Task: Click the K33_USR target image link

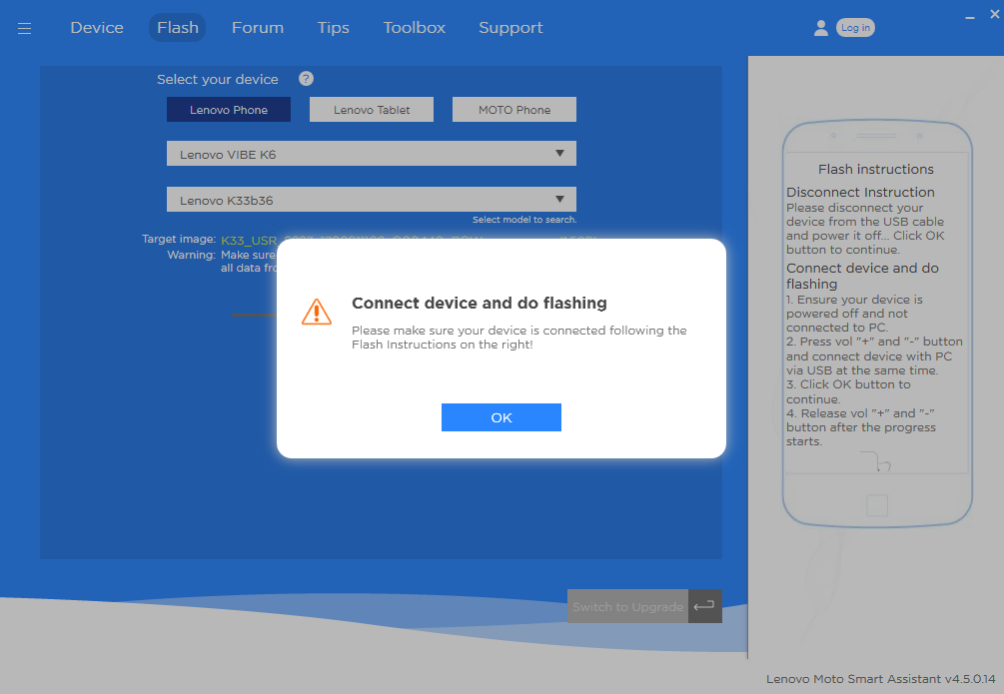Action: (249, 241)
